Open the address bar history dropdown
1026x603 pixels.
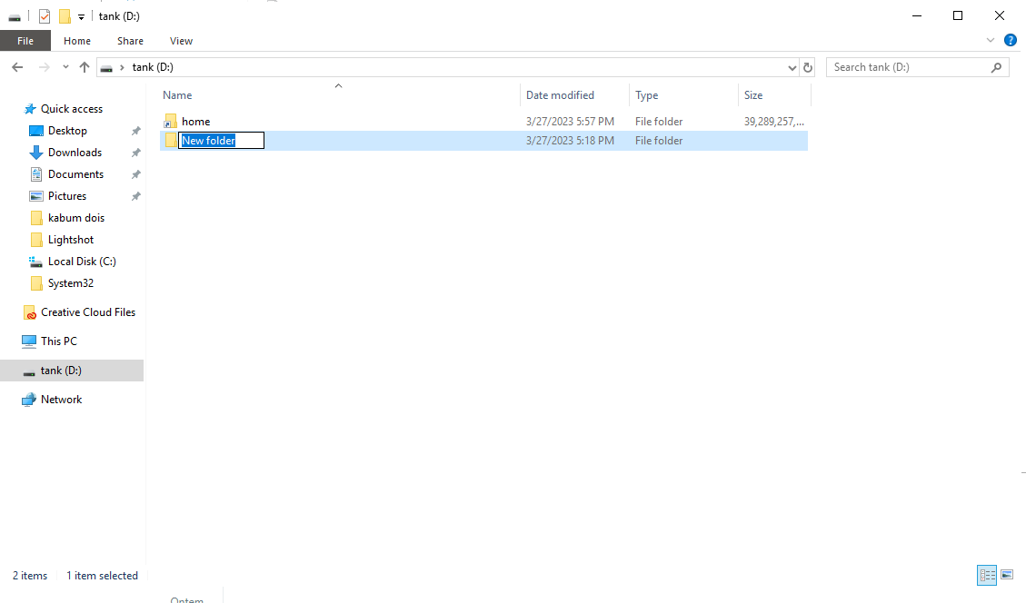pos(792,66)
